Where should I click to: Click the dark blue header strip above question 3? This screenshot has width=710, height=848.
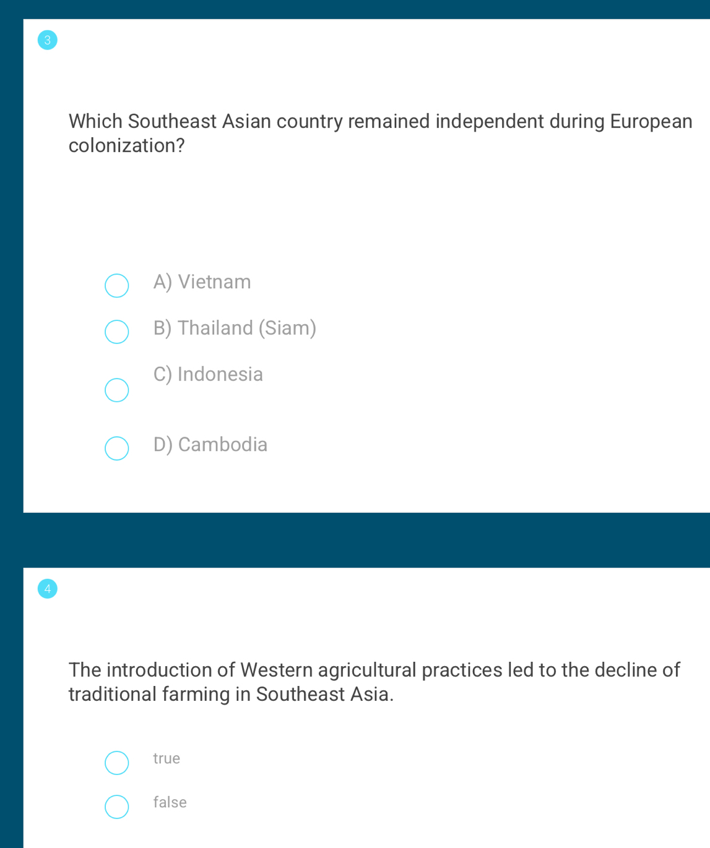click(x=365, y=9)
